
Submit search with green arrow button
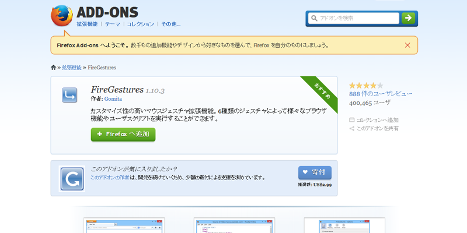408,18
